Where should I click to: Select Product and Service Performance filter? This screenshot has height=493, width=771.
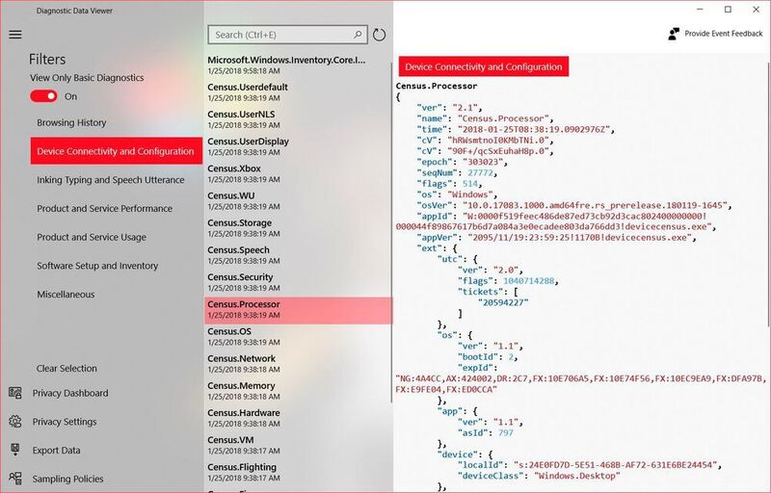click(x=105, y=209)
